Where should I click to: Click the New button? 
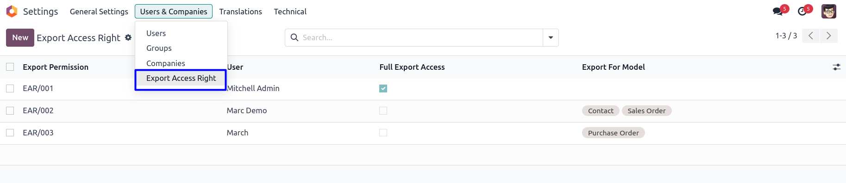point(20,37)
